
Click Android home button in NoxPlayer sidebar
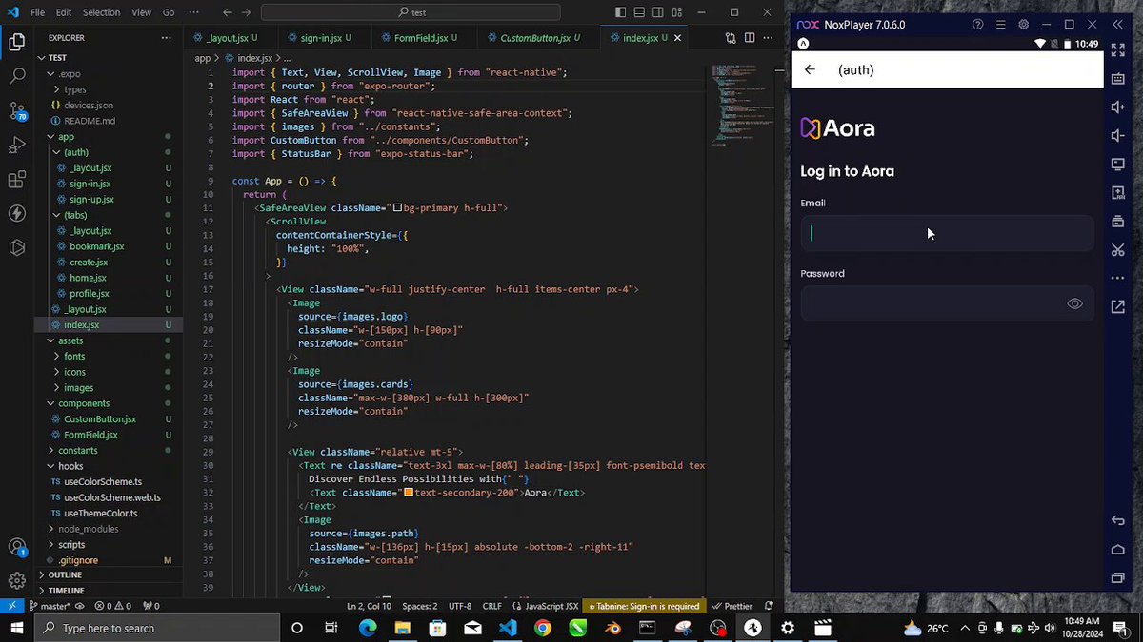coord(1118,549)
